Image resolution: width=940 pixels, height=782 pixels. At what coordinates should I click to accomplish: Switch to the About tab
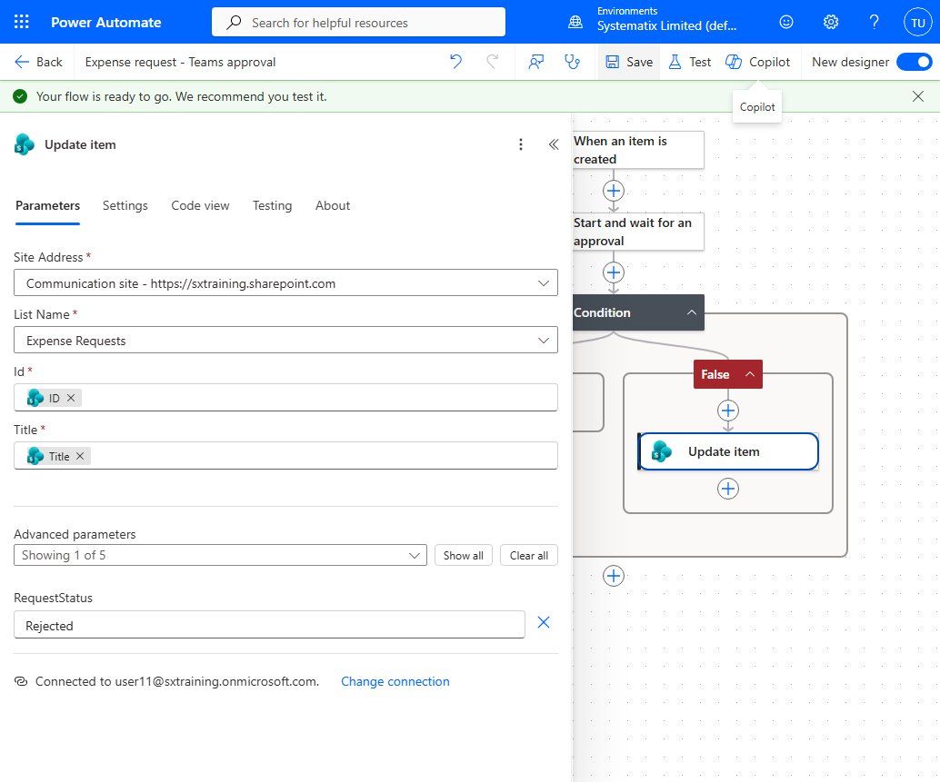coord(333,205)
